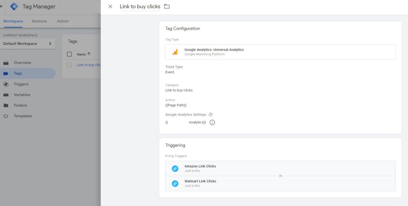408x206 pixels.
Task: Close the Link to buy clicks panel
Action: (110, 7)
